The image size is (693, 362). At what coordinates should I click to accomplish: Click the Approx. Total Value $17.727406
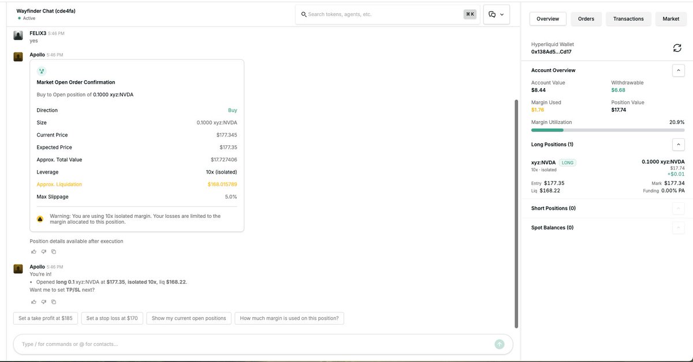pyautogui.click(x=223, y=160)
